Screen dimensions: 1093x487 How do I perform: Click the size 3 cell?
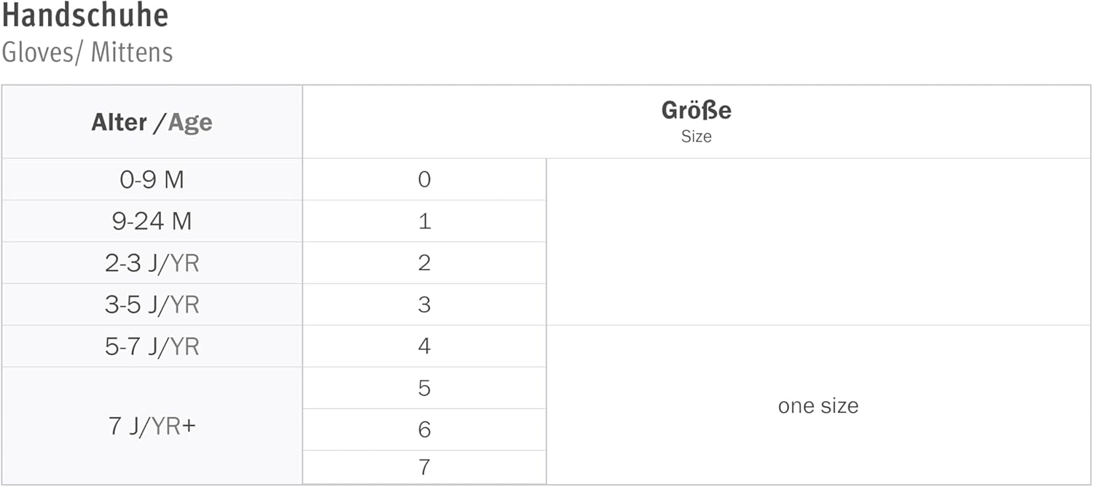424,305
